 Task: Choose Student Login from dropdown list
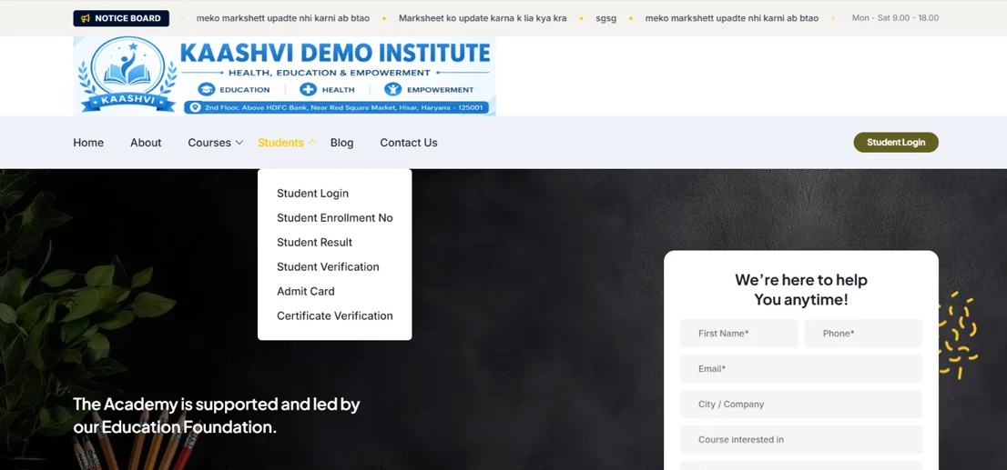point(313,193)
